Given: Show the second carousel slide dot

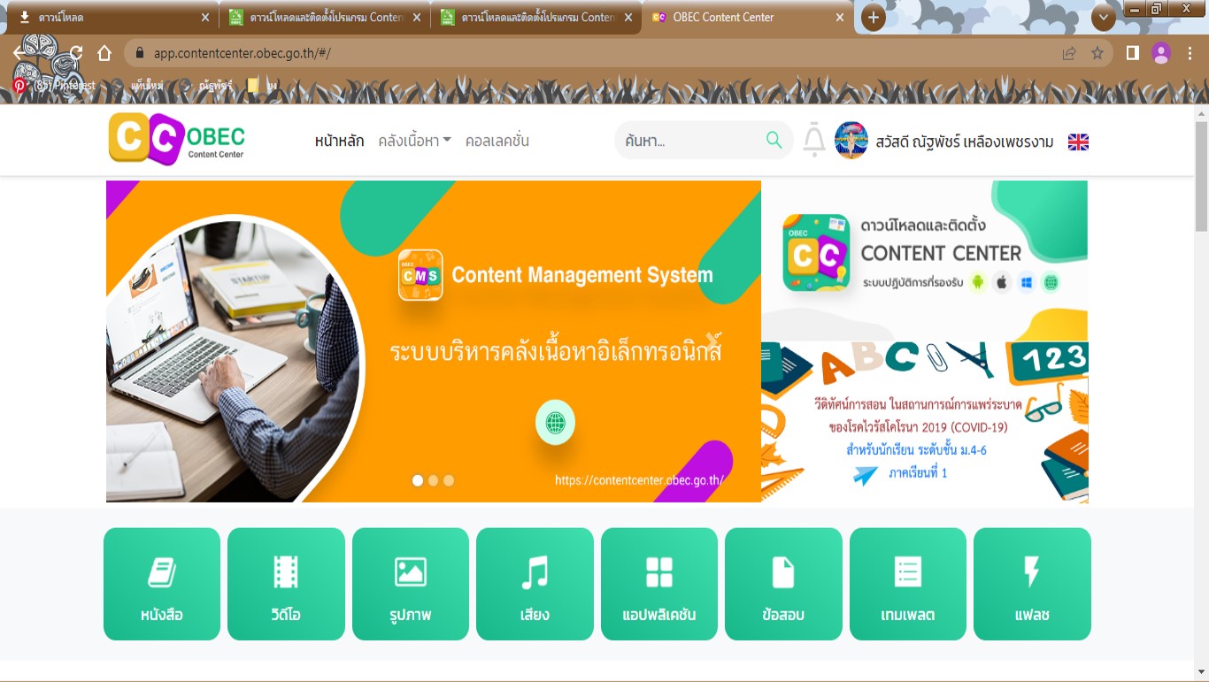Looking at the screenshot, I should (433, 480).
